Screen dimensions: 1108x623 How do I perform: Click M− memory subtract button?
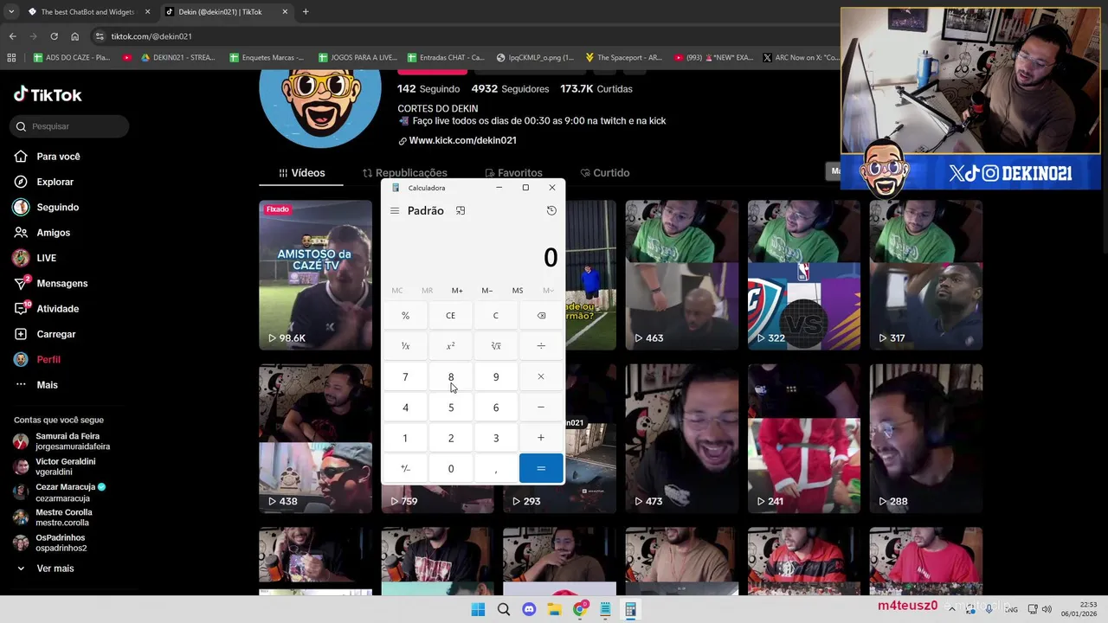(487, 291)
